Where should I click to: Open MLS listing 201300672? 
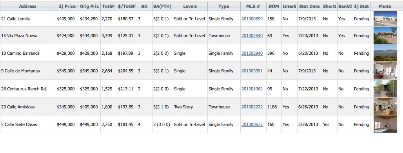point(252,124)
